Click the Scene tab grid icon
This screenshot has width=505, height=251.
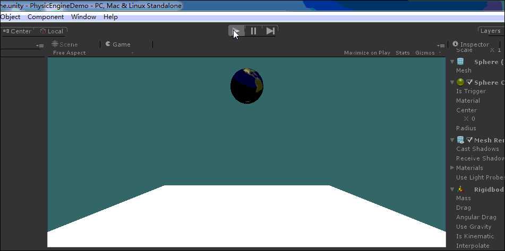tap(55, 43)
